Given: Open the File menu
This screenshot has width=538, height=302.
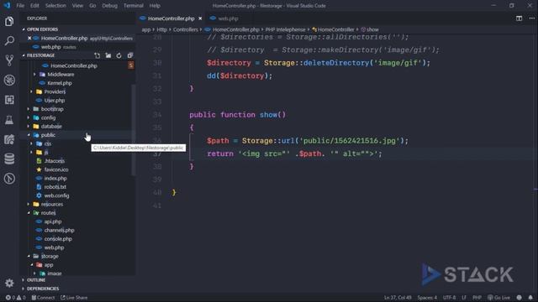Looking at the screenshot, I should 20,6.
